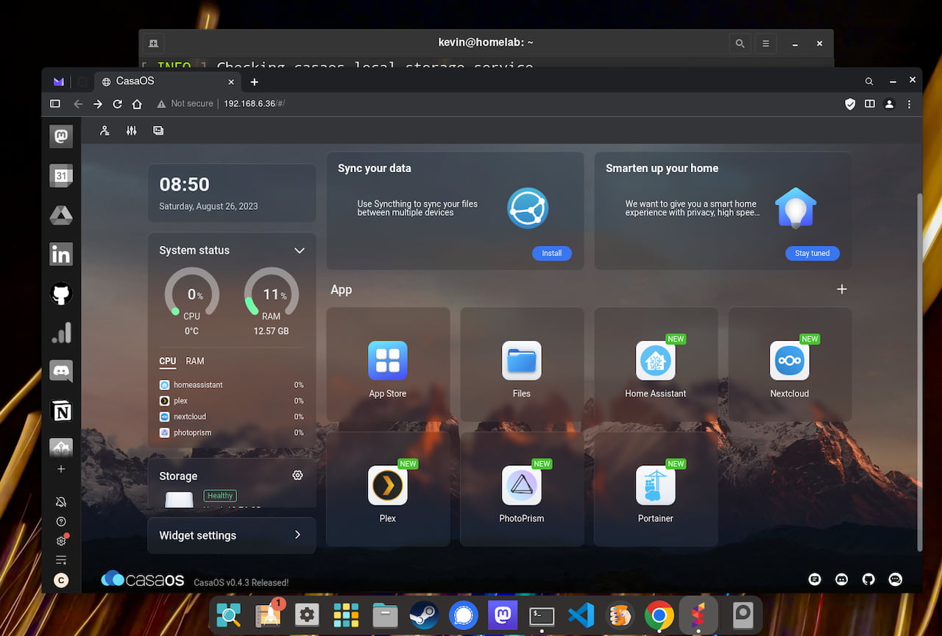Open Google Calendar in the browser sidebar
This screenshot has width=942, height=636.
point(61,176)
